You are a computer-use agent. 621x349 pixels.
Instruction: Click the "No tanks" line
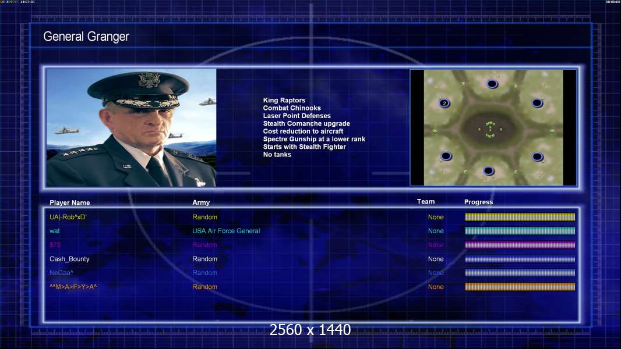pos(277,155)
